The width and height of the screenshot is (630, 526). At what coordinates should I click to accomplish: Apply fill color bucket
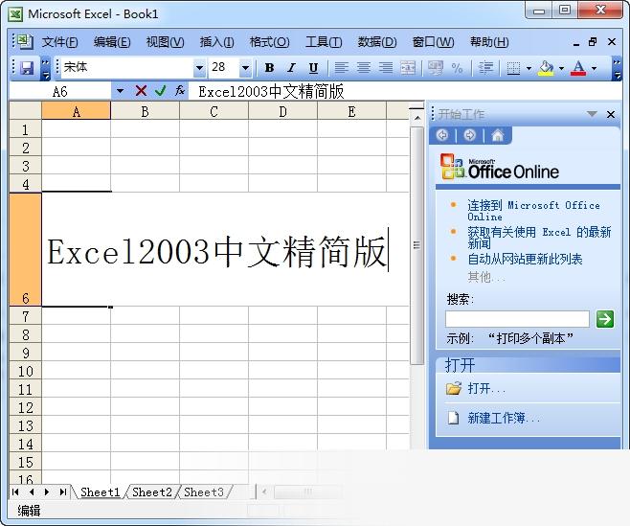[x=546, y=68]
